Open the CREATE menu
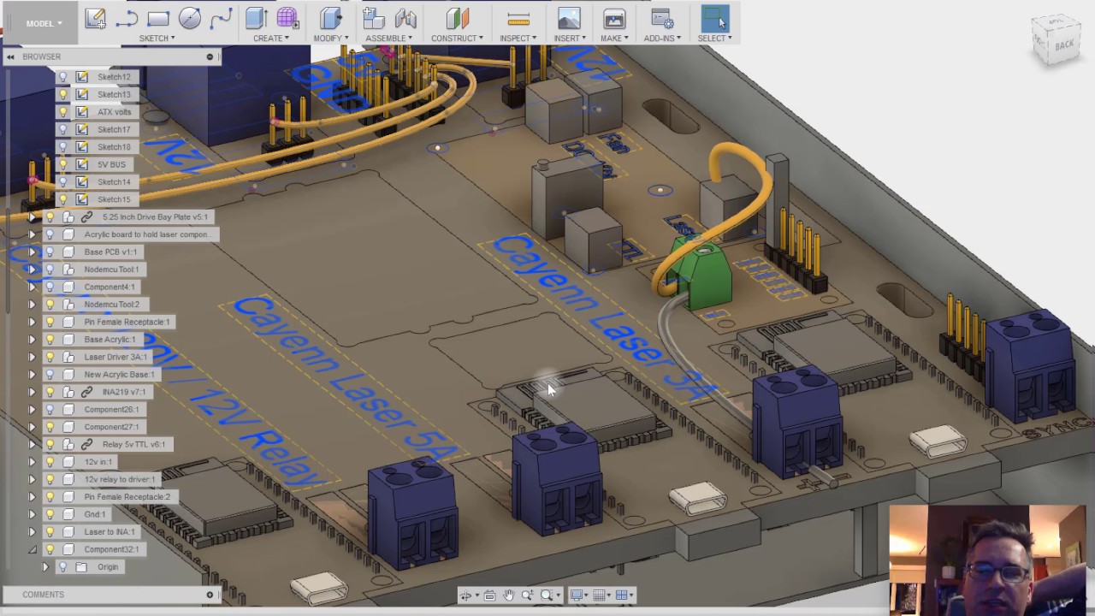 tap(271, 38)
